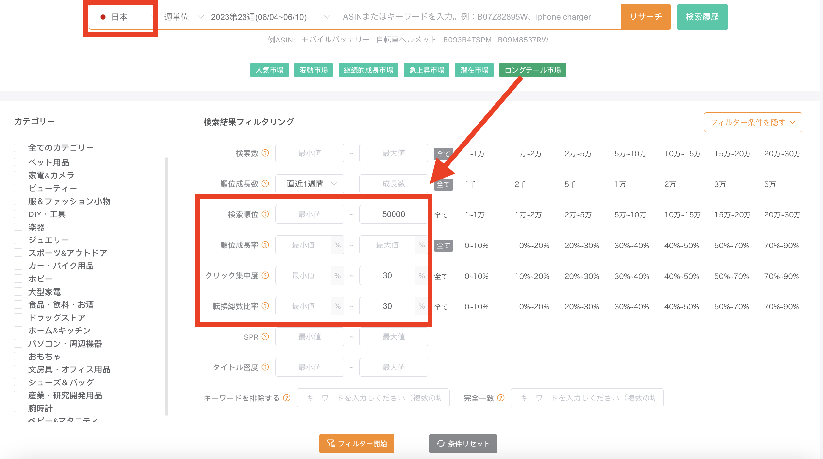Select the 急上昇市場 preset tab

(427, 70)
